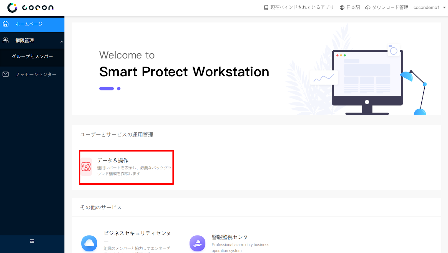The width and height of the screenshot is (448, 253).
Task: Click the cloud download icon
Action: 368,8
